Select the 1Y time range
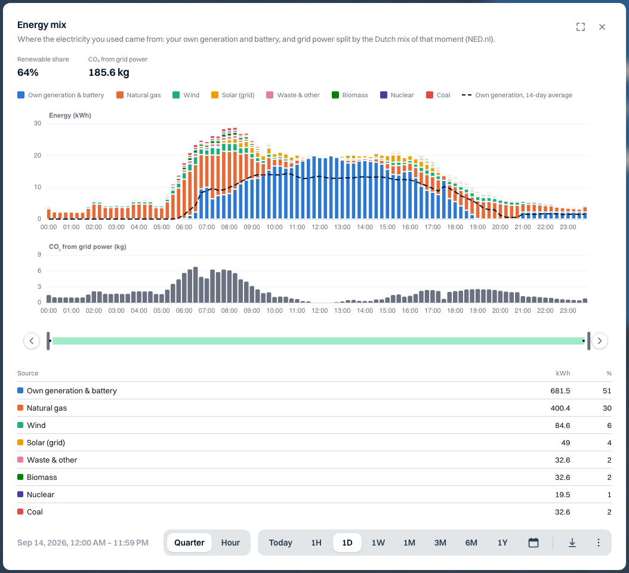This screenshot has width=629, height=573. point(502,543)
